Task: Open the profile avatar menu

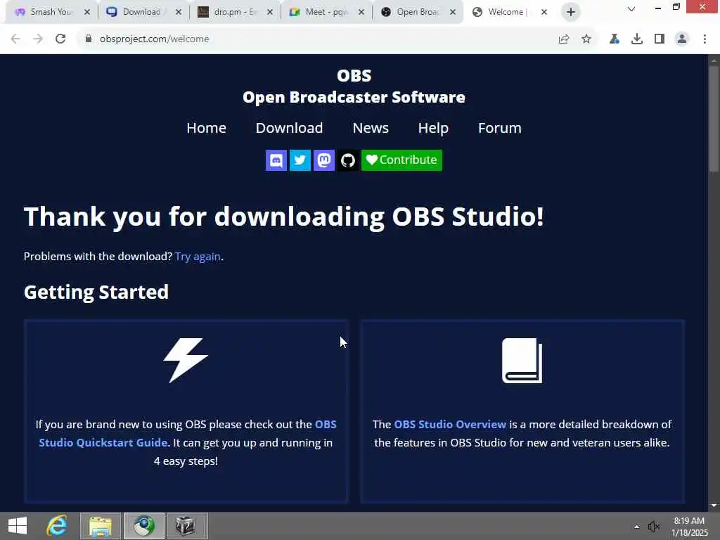Action: pyautogui.click(x=682, y=39)
